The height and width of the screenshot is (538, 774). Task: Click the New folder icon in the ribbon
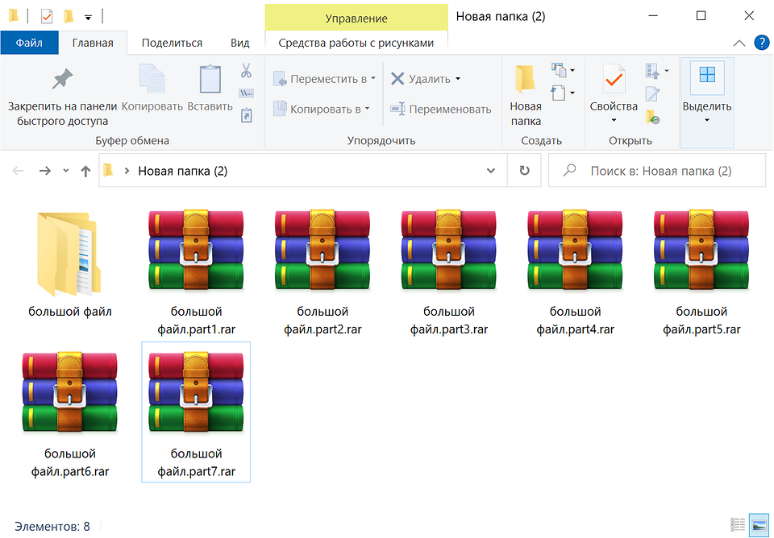525,80
